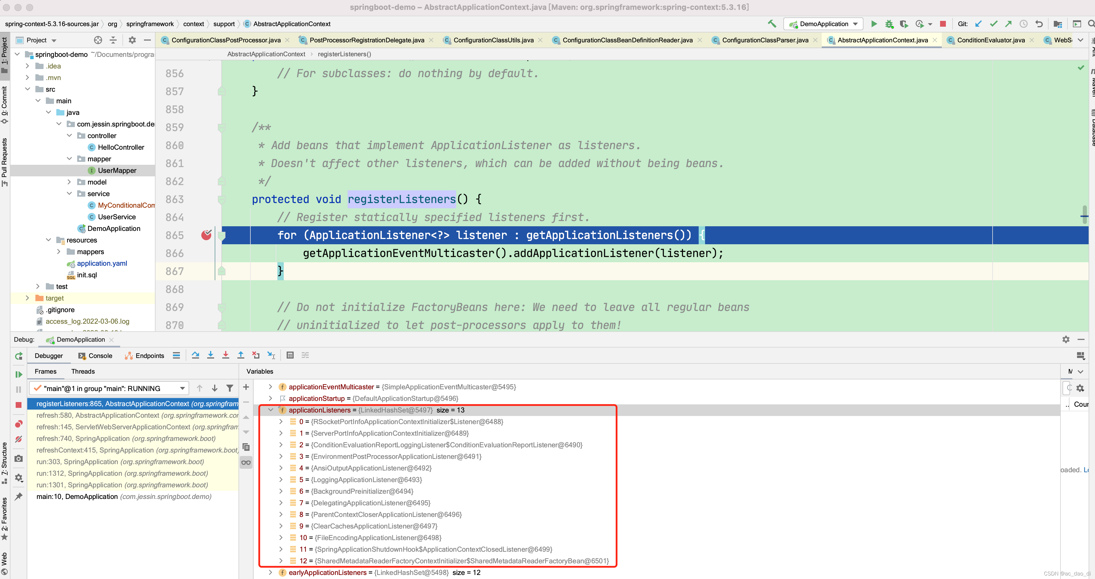1095x579 pixels.
Task: Toggle Show Execution Point icon
Action: (176, 355)
